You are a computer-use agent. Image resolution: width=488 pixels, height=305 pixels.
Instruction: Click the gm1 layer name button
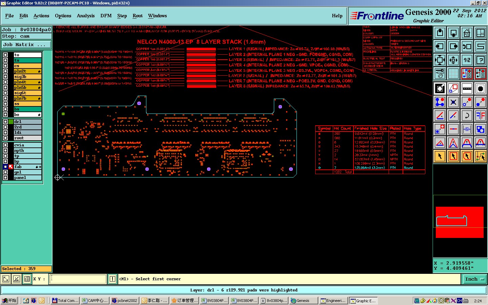[27, 172]
